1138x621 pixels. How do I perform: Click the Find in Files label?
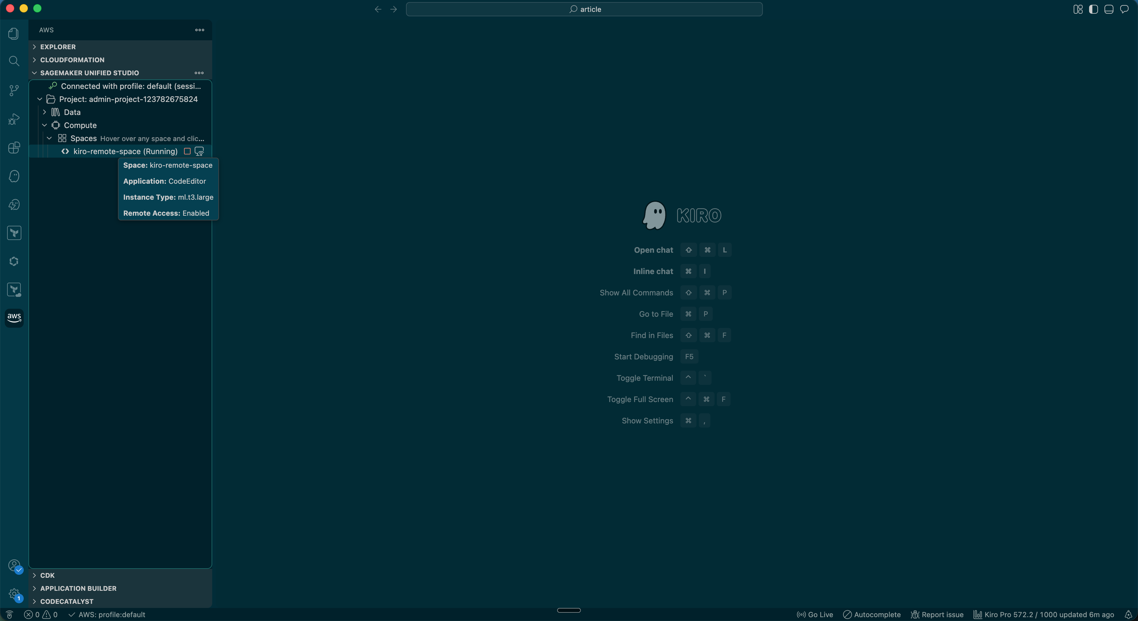coord(652,335)
